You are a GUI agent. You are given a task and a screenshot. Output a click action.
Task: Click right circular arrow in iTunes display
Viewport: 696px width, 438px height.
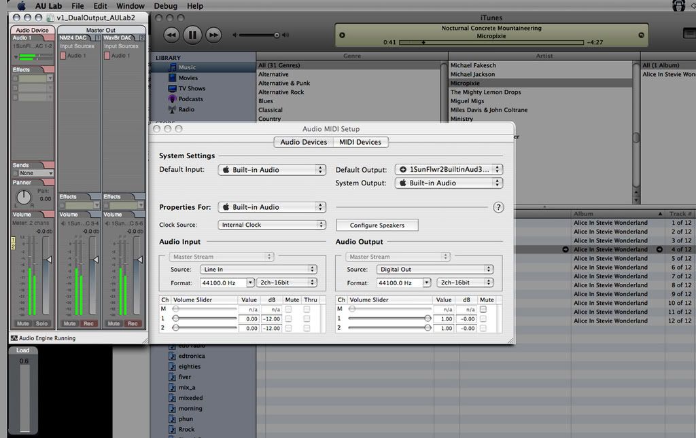coord(642,35)
